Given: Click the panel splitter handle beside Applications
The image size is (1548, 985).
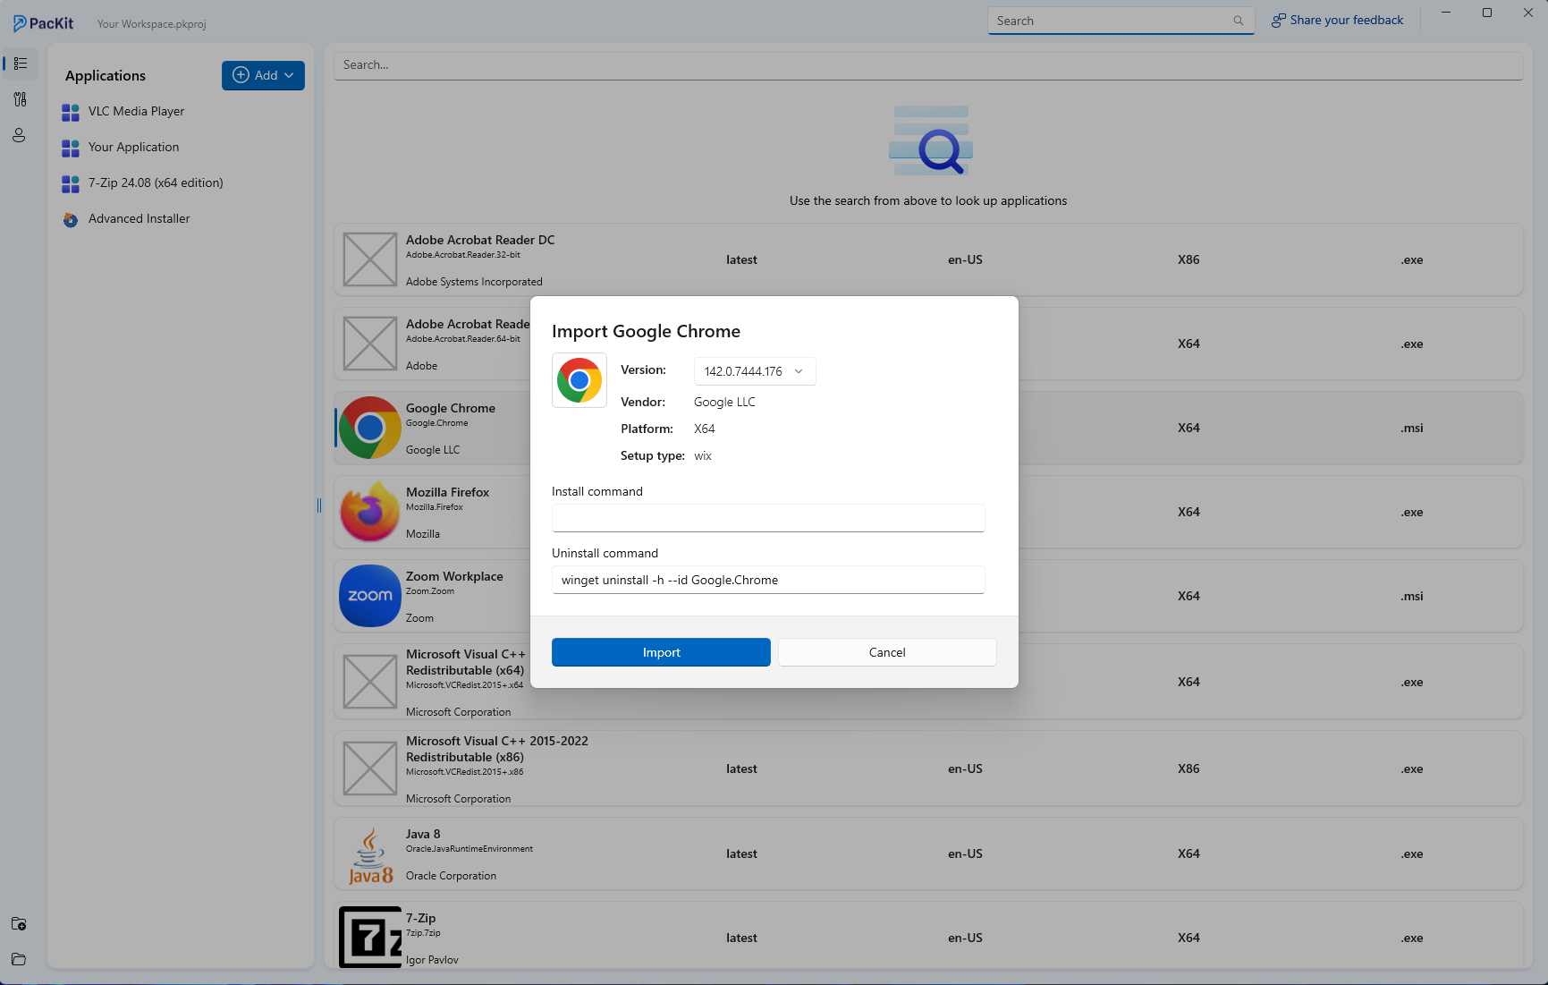Looking at the screenshot, I should (319, 505).
